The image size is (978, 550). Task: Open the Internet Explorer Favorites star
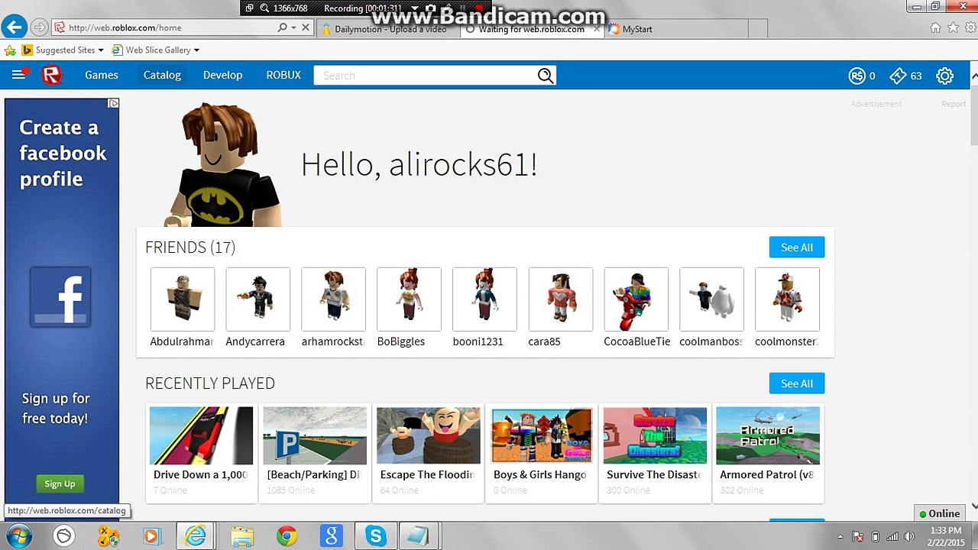953,28
